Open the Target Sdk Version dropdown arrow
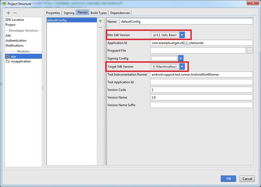The height and width of the screenshot is (187, 261). pyautogui.click(x=182, y=67)
